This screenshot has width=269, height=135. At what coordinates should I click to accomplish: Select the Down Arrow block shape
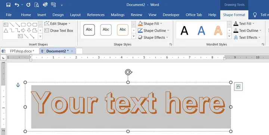[29, 31]
